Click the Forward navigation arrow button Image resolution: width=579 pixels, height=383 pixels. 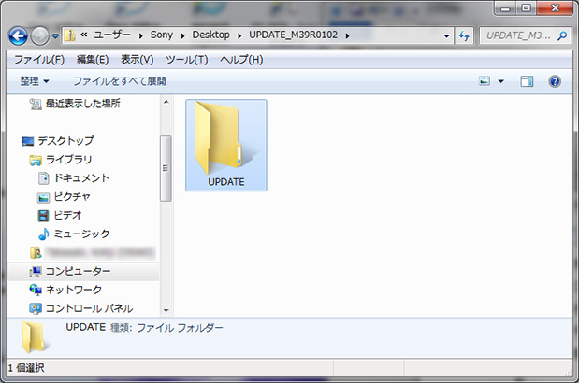40,36
